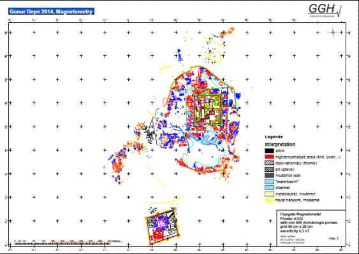359x254 pixels.
Task: Click the pit (grave) legend symbol
Action: tap(269, 169)
